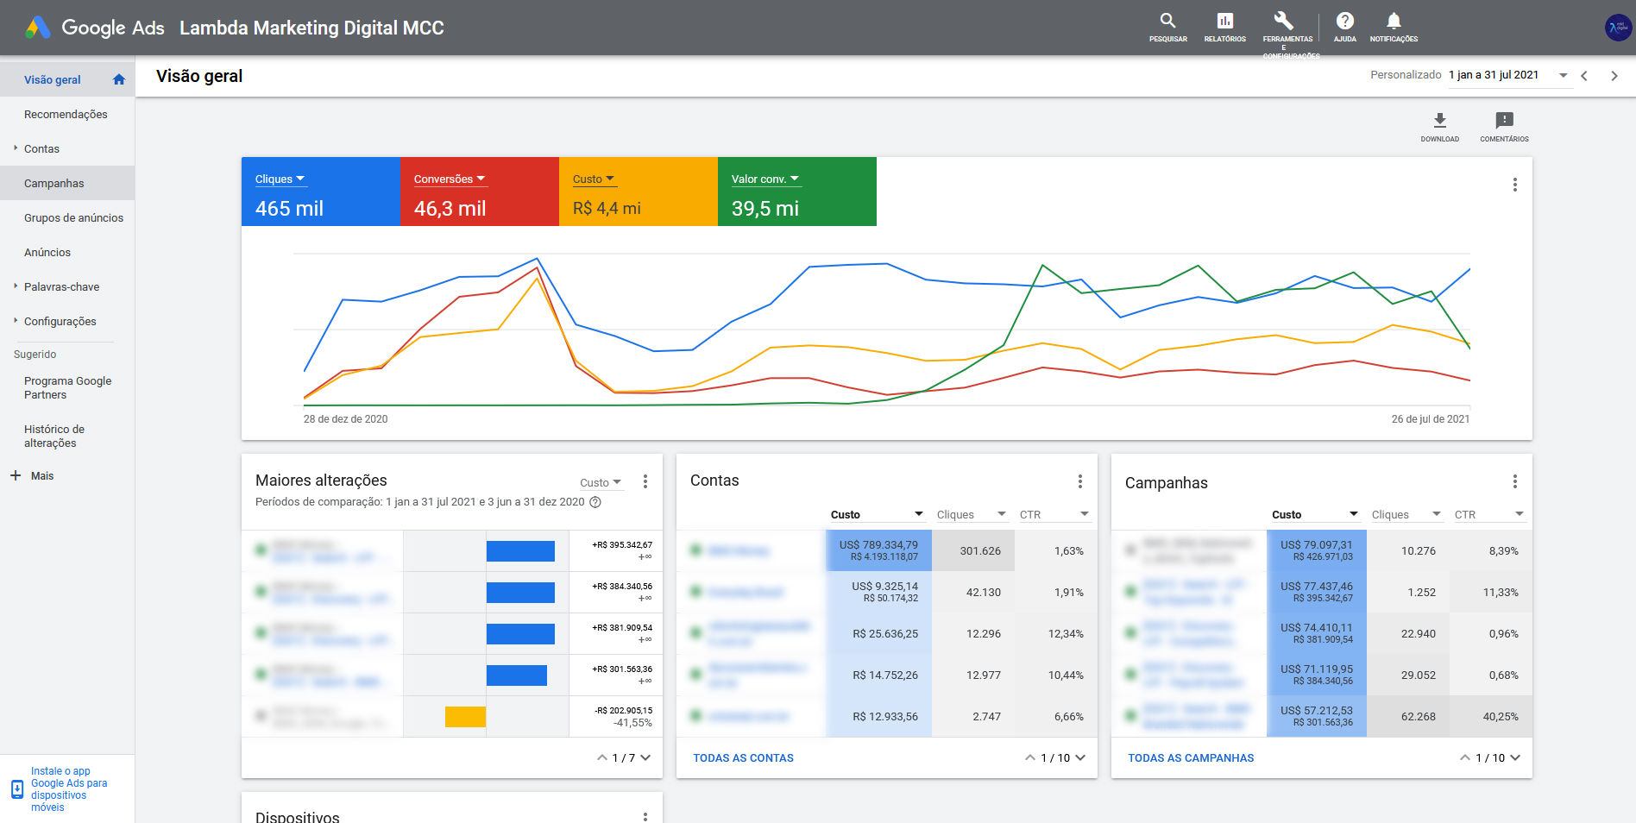This screenshot has width=1636, height=823.
Task: Click US$ 789.334,79 cost cell in Contas
Action: coord(878,550)
